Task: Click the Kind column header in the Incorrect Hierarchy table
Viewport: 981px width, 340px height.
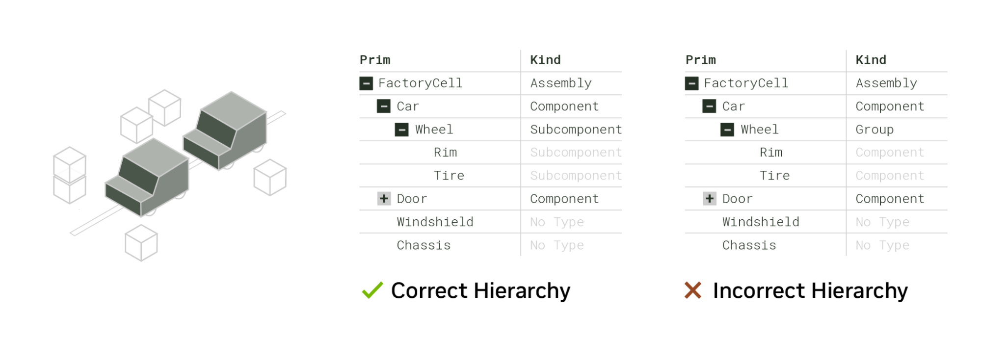Action: (871, 60)
